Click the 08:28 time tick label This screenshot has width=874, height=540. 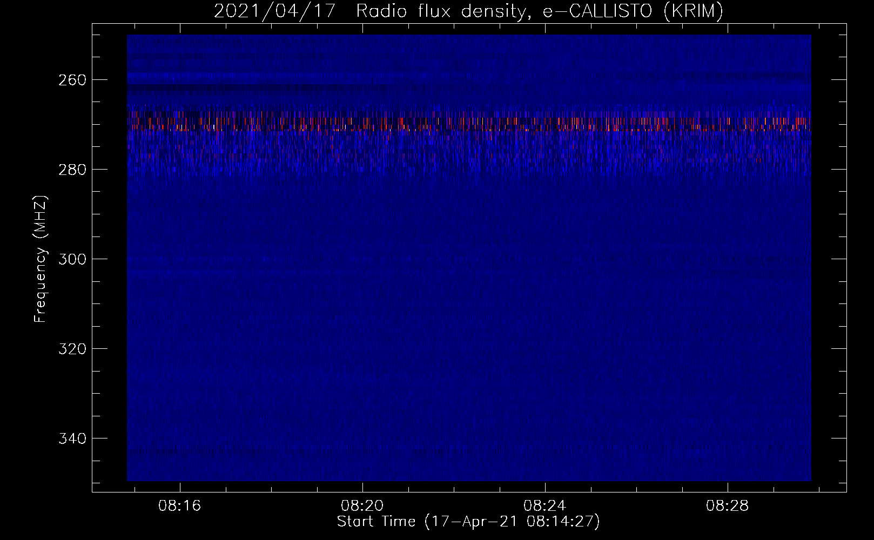point(728,506)
